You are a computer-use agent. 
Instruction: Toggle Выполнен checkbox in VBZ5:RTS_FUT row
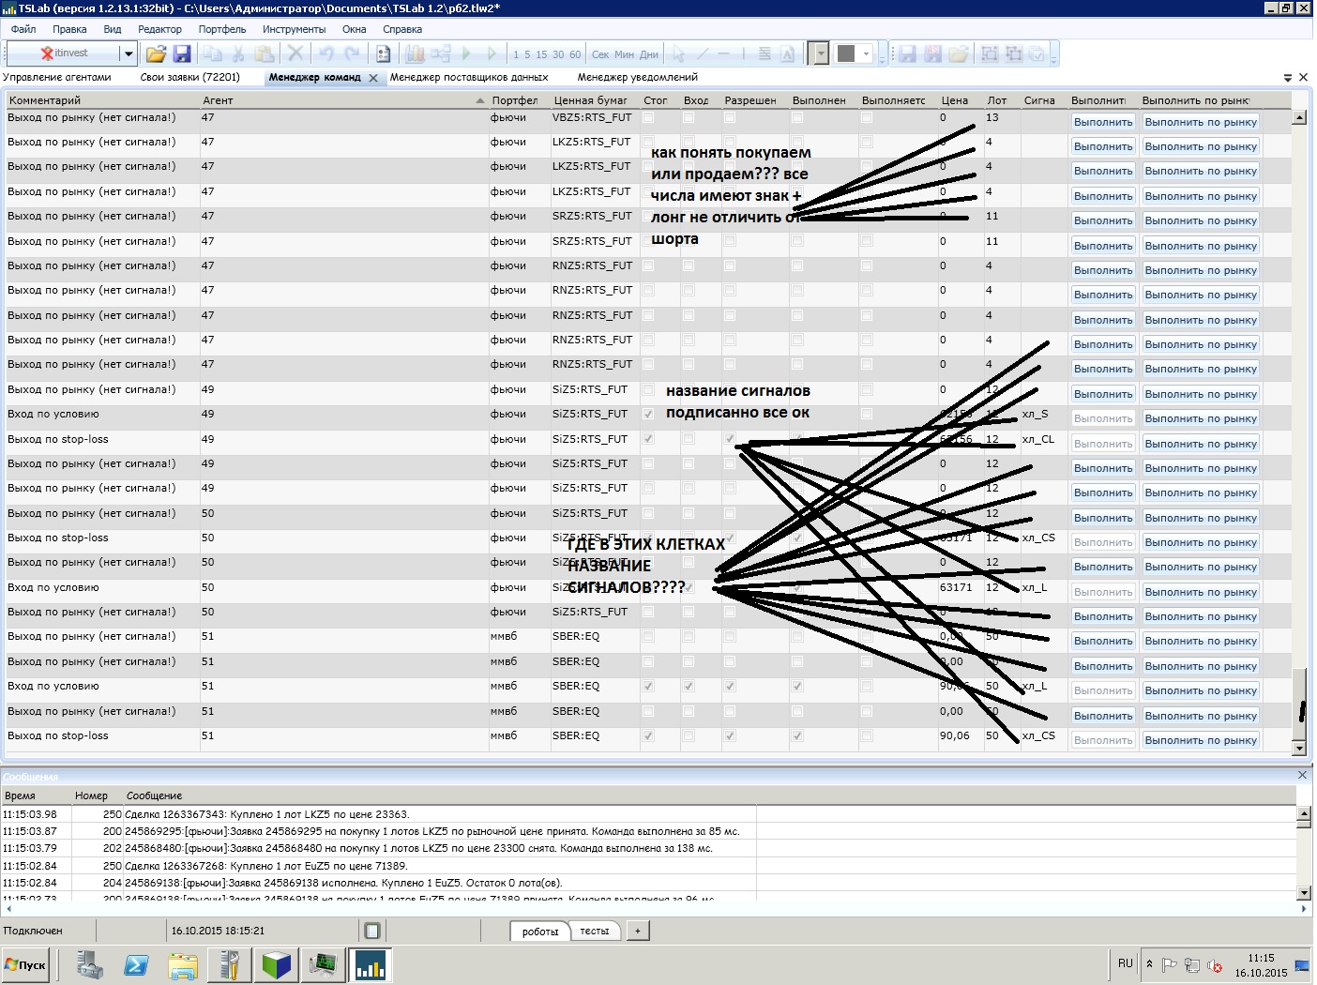click(x=797, y=118)
